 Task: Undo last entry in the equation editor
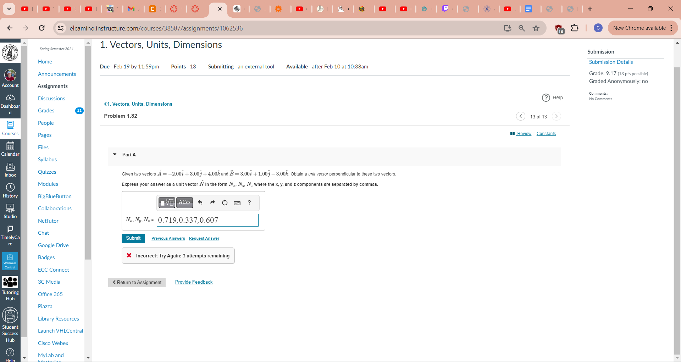click(x=200, y=202)
